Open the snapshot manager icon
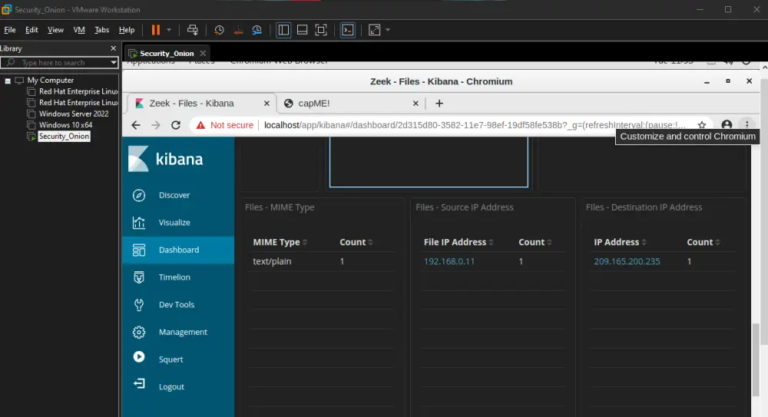 pos(257,30)
